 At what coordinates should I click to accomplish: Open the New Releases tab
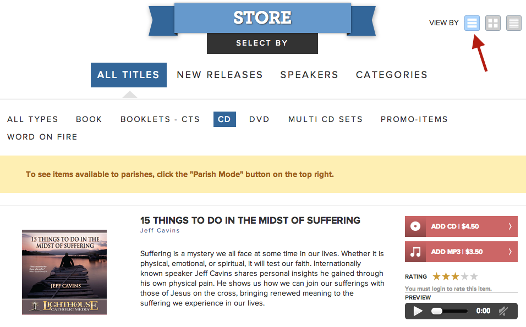click(x=220, y=75)
